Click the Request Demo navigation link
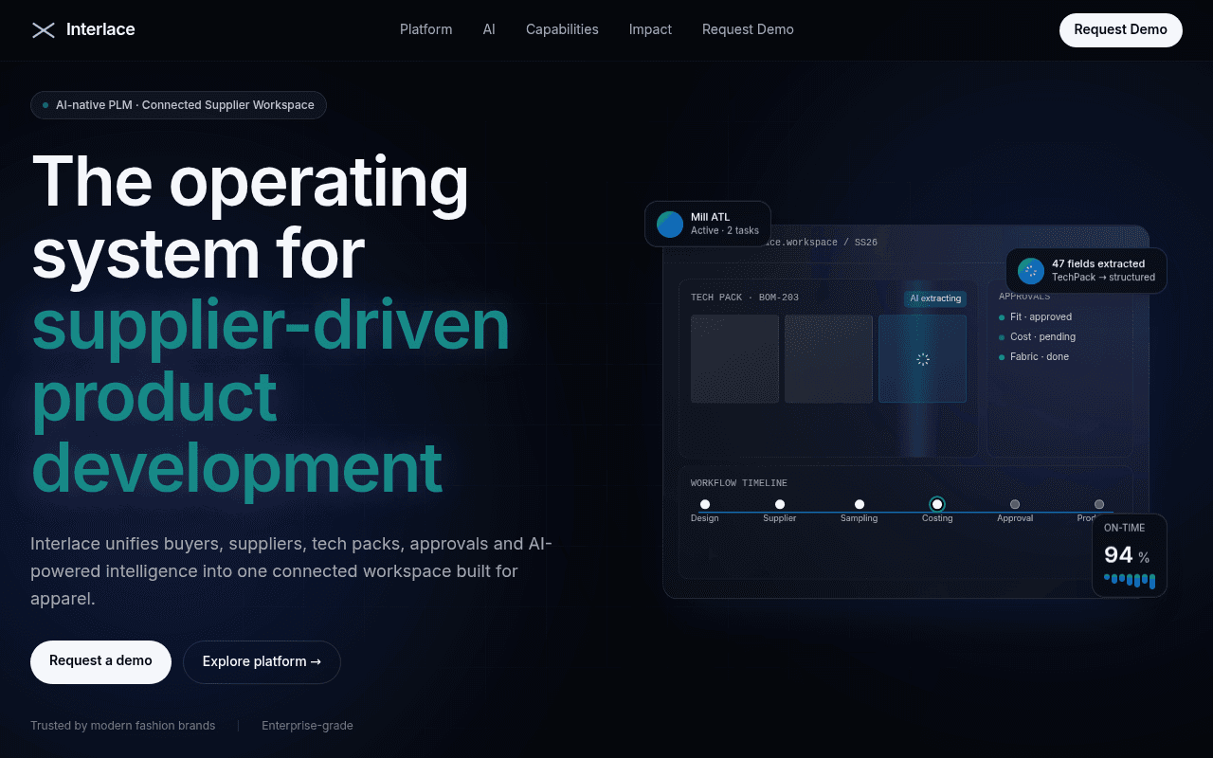This screenshot has width=1213, height=758. [748, 30]
